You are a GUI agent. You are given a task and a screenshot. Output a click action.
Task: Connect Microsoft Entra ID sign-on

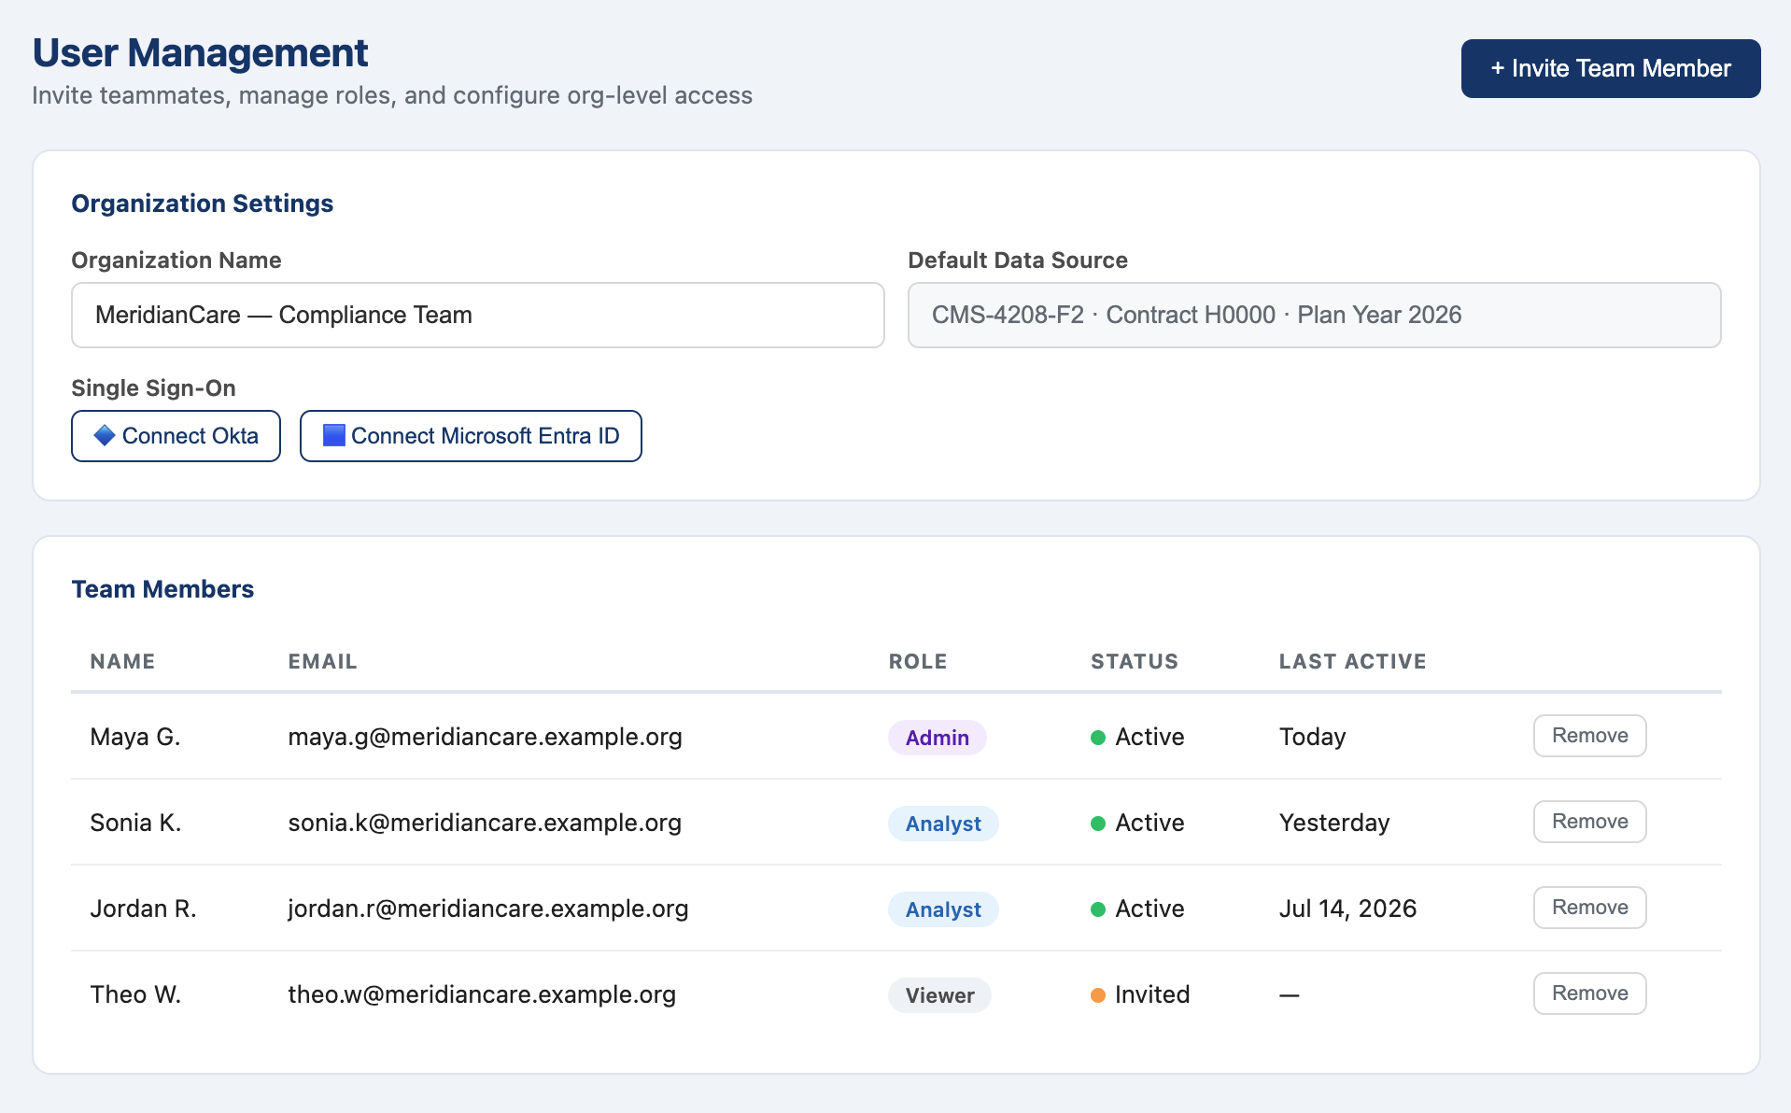coord(471,436)
